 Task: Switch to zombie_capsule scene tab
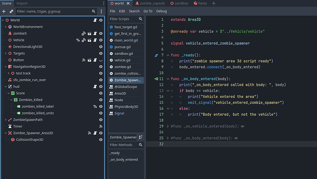click(150, 3)
